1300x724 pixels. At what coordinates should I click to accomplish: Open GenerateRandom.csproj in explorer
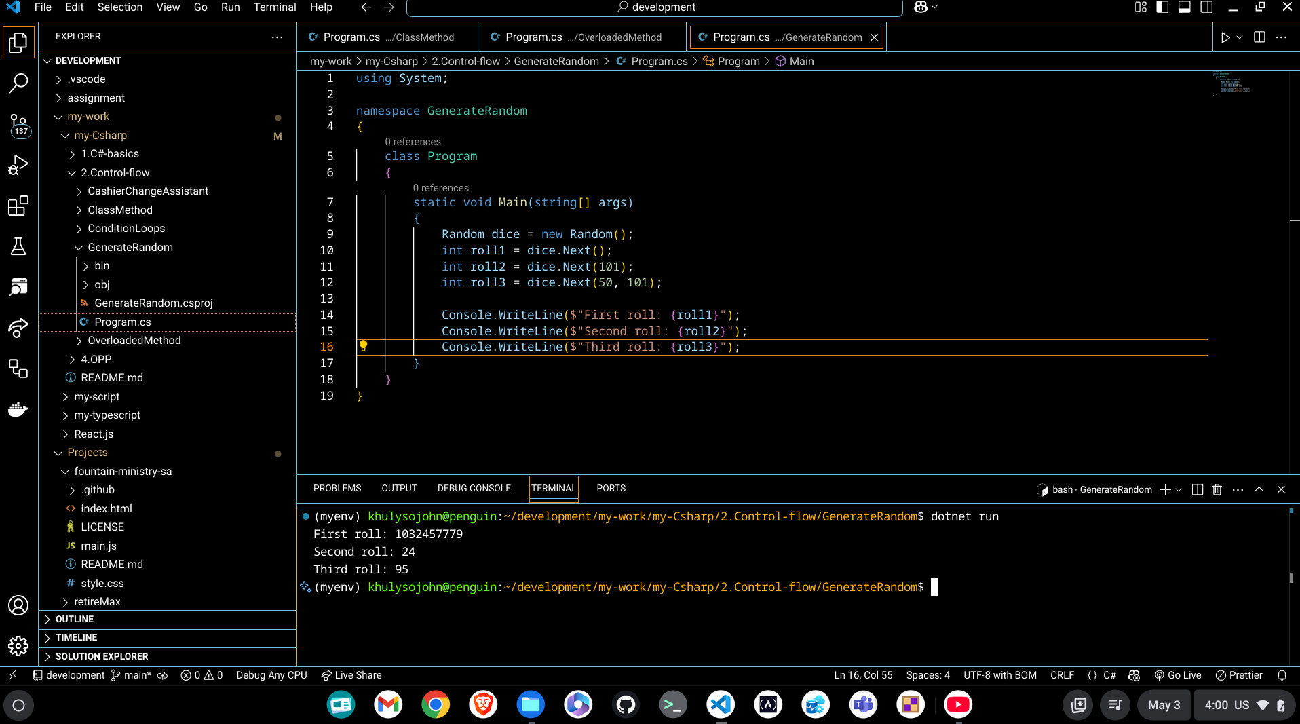tap(153, 303)
